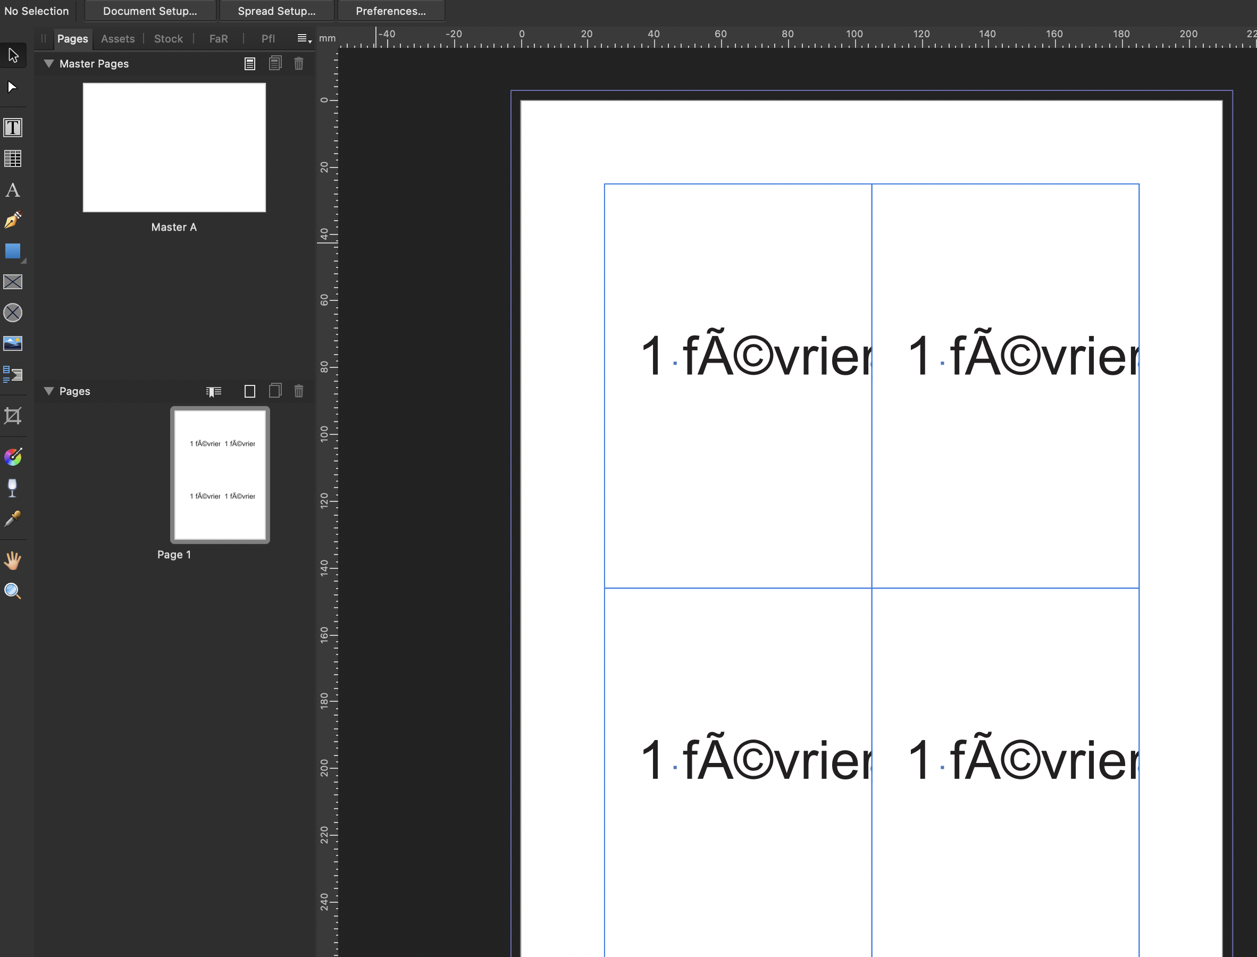Viewport: 1257px width, 957px height.
Task: Click the bottom-left text frame on canvas
Action: tap(738, 773)
